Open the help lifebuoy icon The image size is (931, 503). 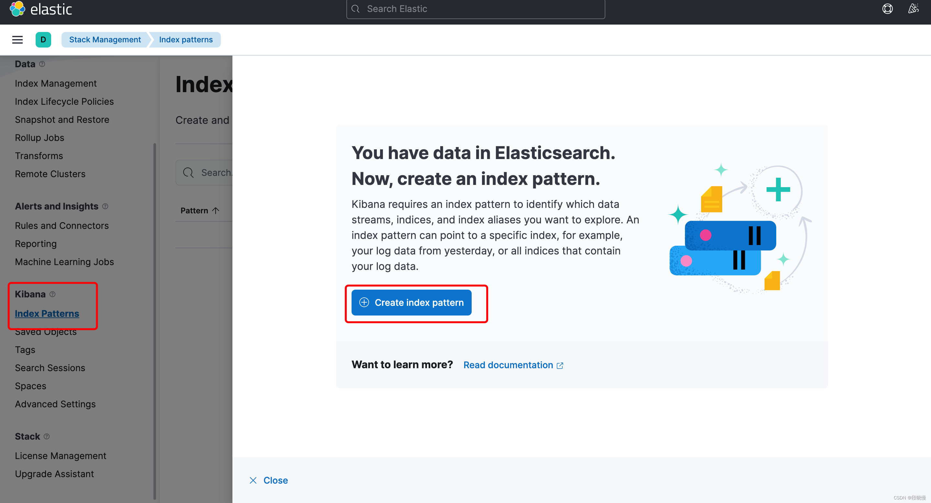click(887, 9)
